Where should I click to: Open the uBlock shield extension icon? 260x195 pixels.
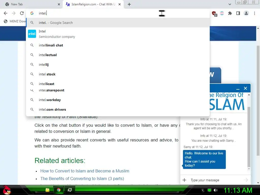click(x=214, y=13)
